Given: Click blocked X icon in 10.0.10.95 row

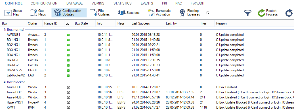Looking at the screenshot, I should [68, 87].
